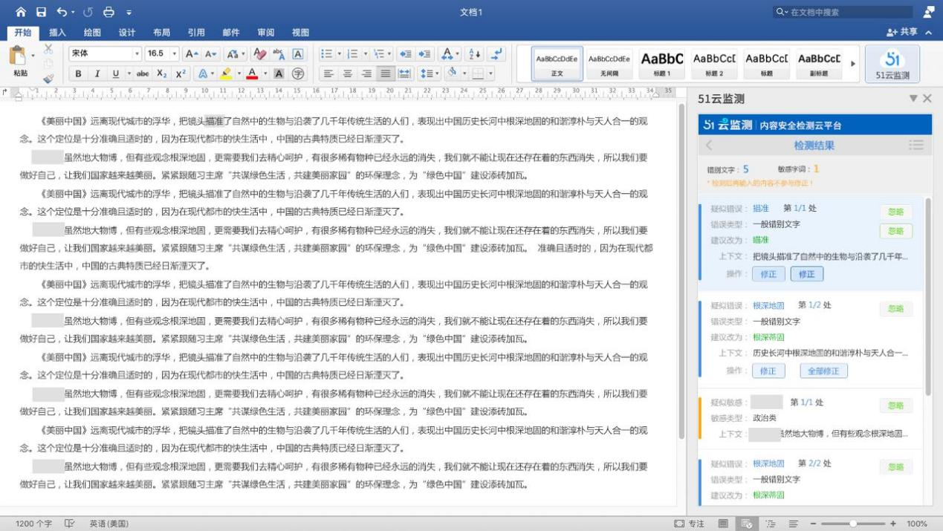Increase paragraph indent
This screenshot has width=943, height=531.
[424, 53]
